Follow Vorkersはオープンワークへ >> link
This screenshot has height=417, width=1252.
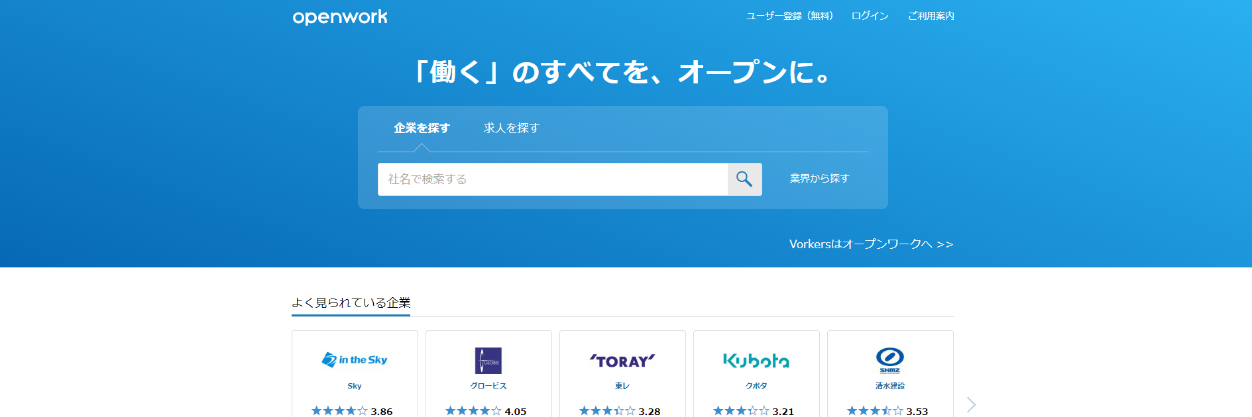click(x=871, y=244)
